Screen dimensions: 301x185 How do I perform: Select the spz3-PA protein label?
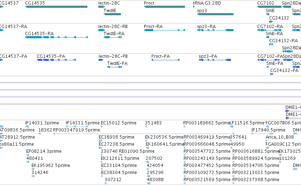pyautogui.click(x=208, y=56)
